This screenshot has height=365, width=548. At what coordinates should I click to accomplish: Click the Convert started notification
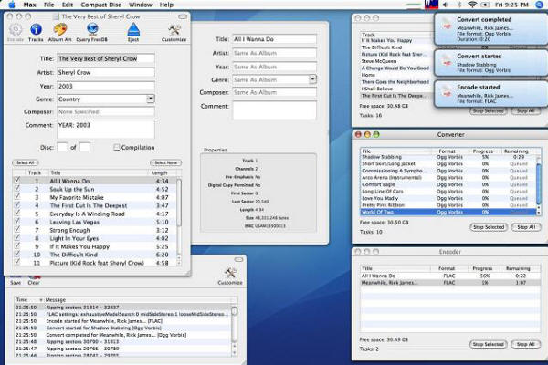491,63
